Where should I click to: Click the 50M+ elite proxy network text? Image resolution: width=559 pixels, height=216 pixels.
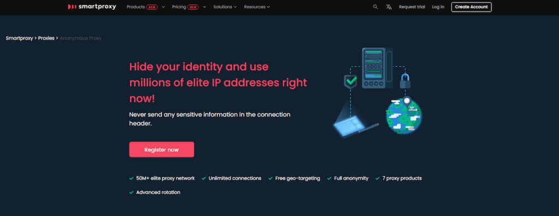(165, 178)
